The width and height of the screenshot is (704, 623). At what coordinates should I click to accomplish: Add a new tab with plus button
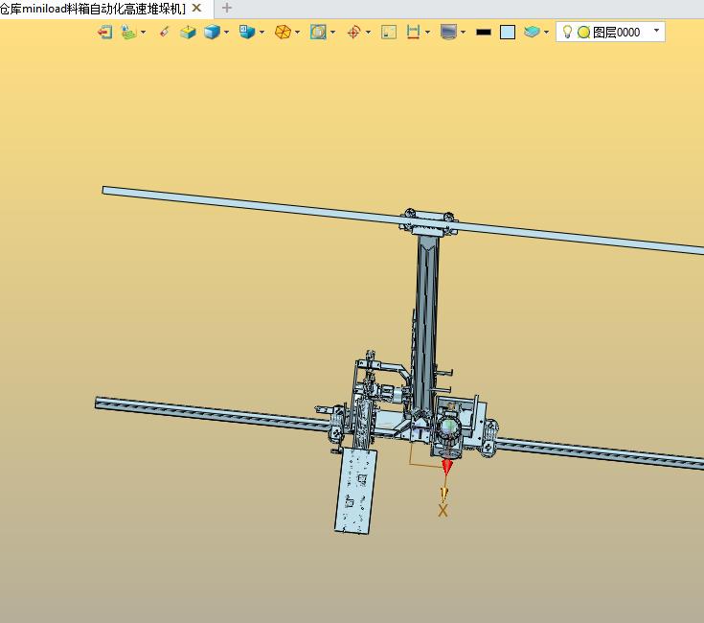point(227,8)
